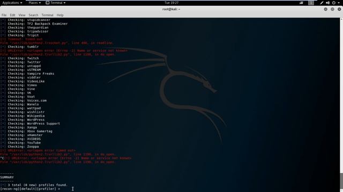Click the 'Checking: Xbox Gamertag' line
This screenshot has height=192, width=343.
(x=26, y=131)
